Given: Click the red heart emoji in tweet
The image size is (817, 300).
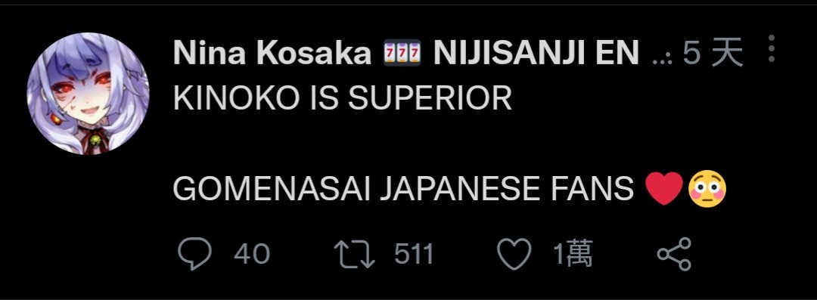Looking at the screenshot, I should 664,189.
